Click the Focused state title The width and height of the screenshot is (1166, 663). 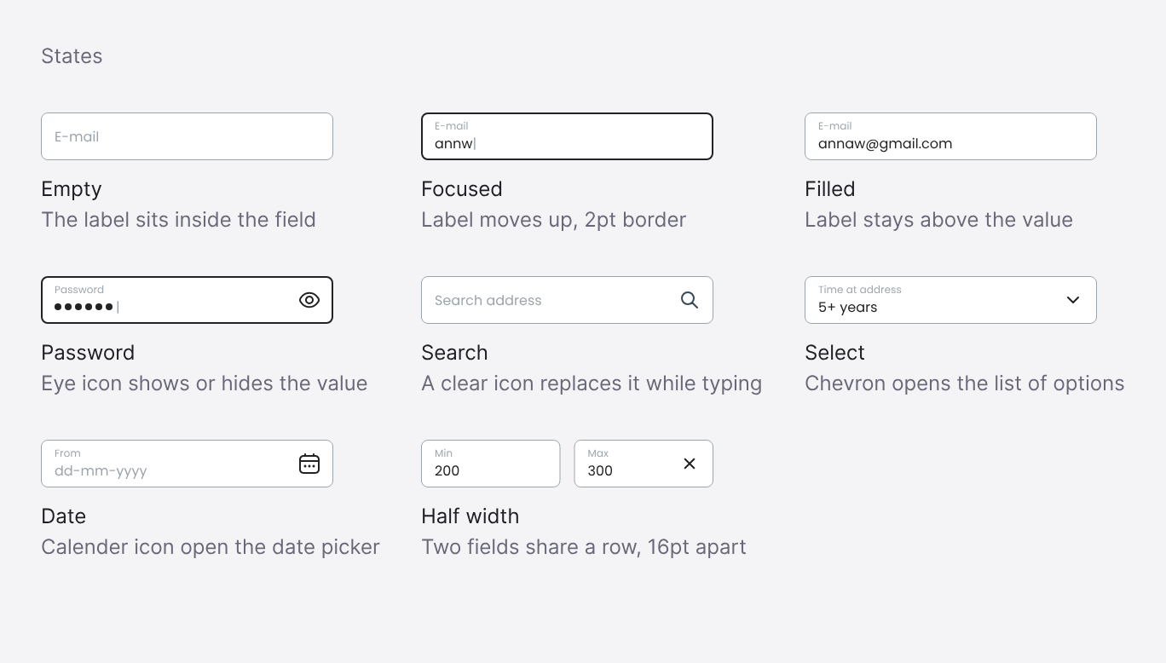pyautogui.click(x=462, y=189)
